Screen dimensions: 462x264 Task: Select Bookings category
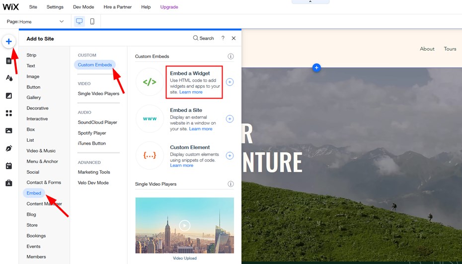point(36,235)
